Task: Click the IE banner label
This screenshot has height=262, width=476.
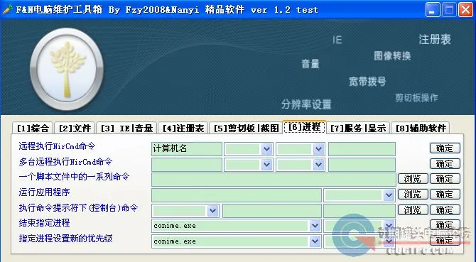Action: click(337, 40)
